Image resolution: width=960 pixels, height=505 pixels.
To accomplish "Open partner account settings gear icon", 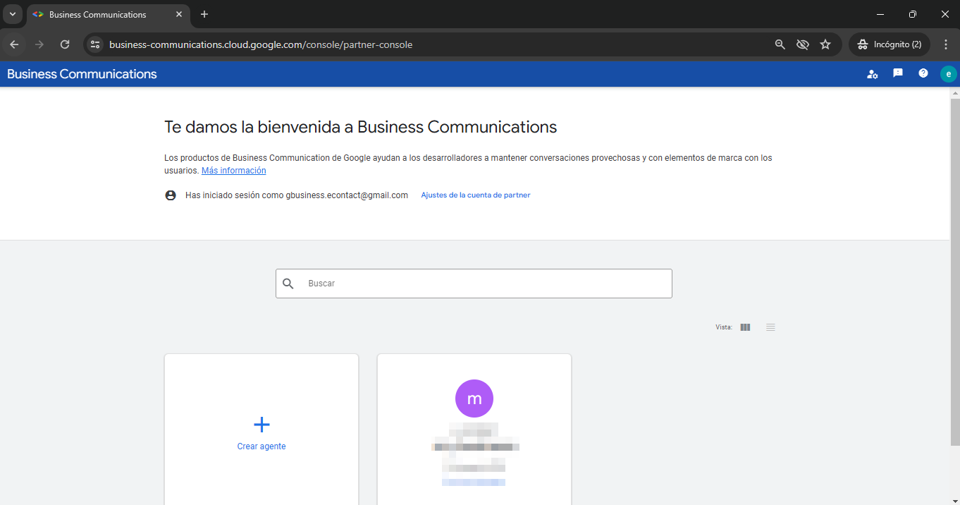I will pos(873,74).
